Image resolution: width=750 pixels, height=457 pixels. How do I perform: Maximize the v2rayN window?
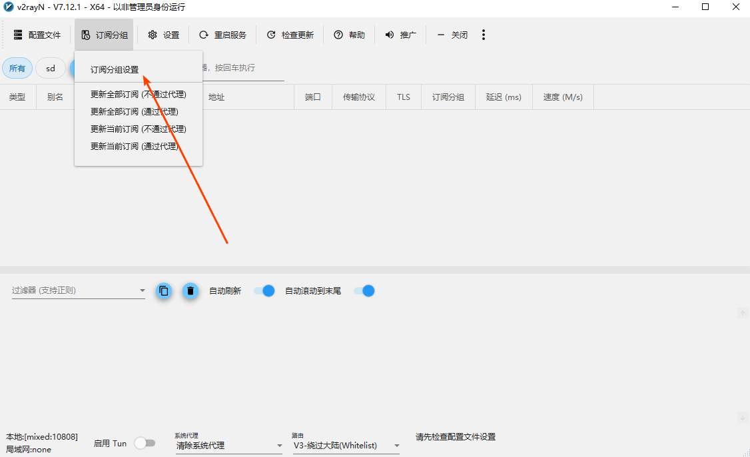click(705, 7)
